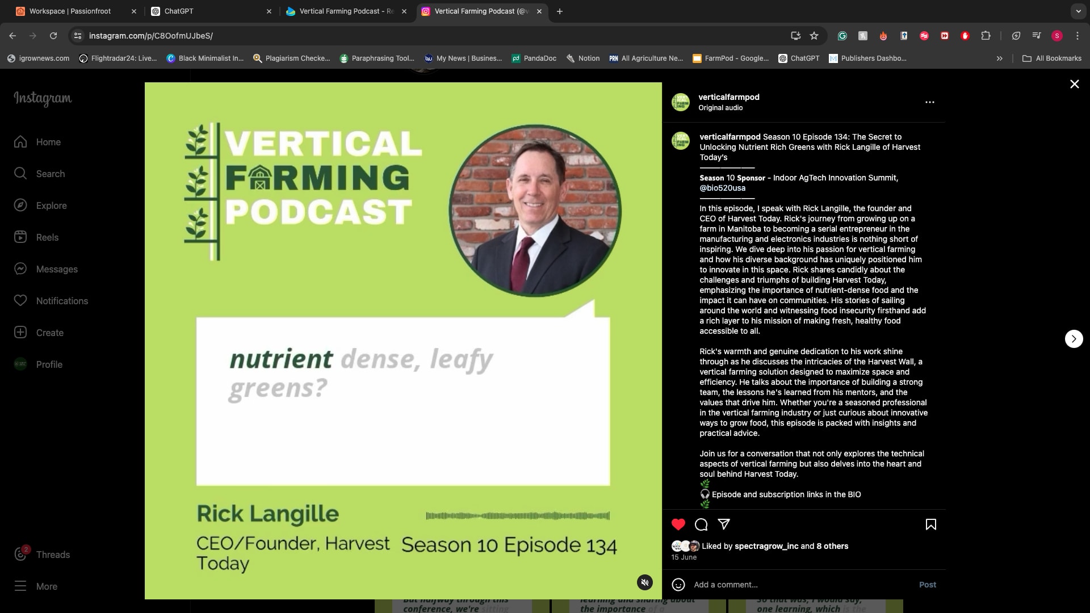Show more bookmarks chevron
The width and height of the screenshot is (1090, 613).
point(1000,58)
